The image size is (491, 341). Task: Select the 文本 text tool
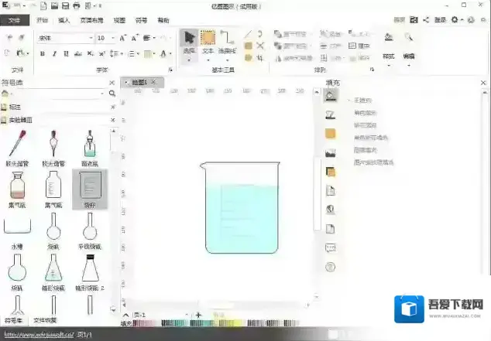(208, 42)
